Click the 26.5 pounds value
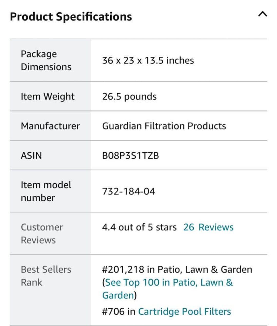 (129, 97)
